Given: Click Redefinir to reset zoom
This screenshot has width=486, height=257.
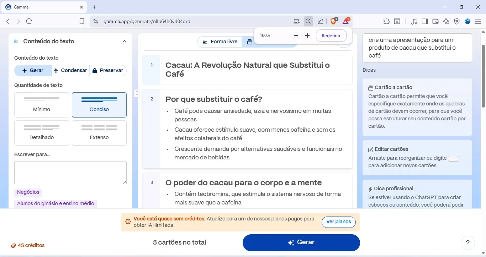Looking at the screenshot, I should [x=331, y=35].
